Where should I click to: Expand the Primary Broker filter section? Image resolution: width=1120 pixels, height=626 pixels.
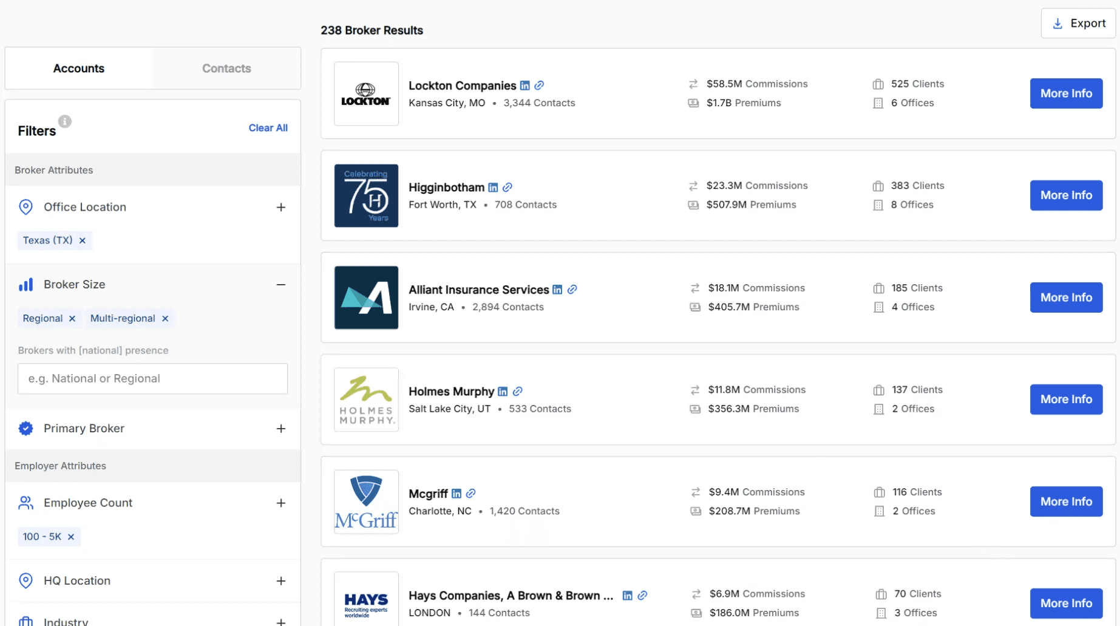tap(281, 428)
